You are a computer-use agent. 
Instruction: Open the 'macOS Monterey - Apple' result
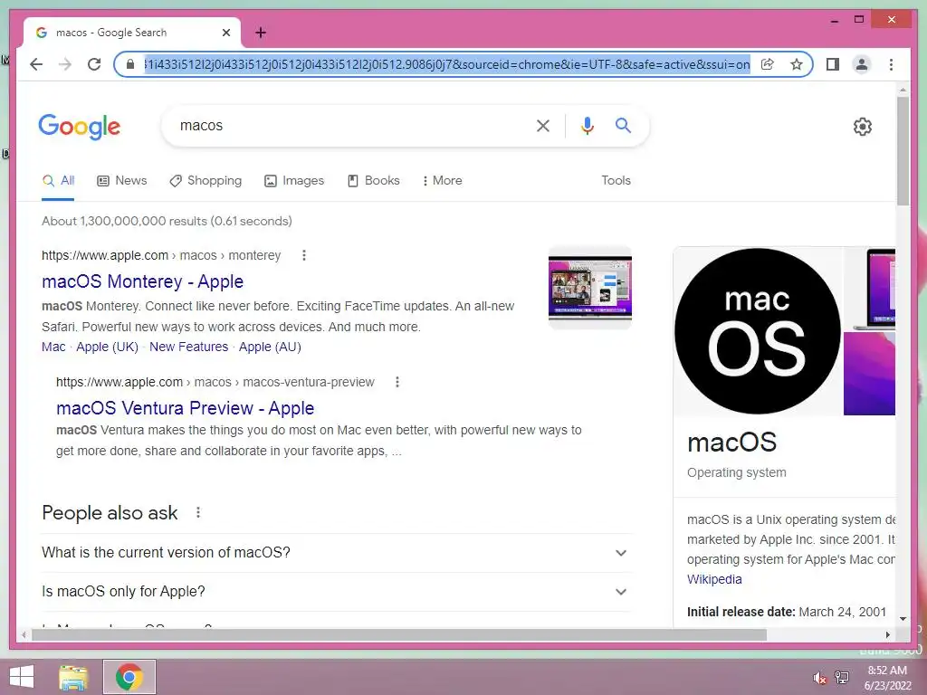click(x=142, y=281)
